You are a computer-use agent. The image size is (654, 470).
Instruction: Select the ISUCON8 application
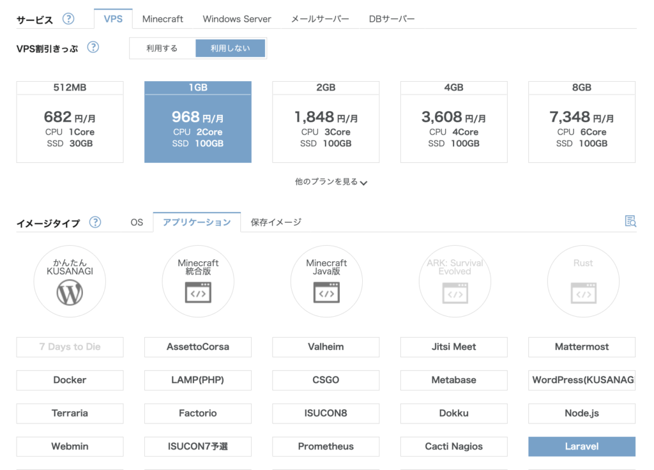tap(326, 413)
